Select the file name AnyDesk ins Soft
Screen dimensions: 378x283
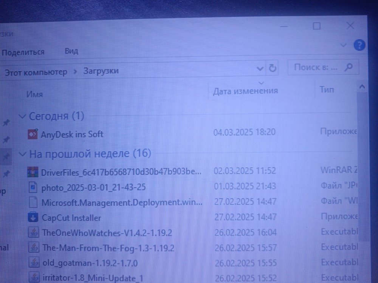[x=72, y=134]
